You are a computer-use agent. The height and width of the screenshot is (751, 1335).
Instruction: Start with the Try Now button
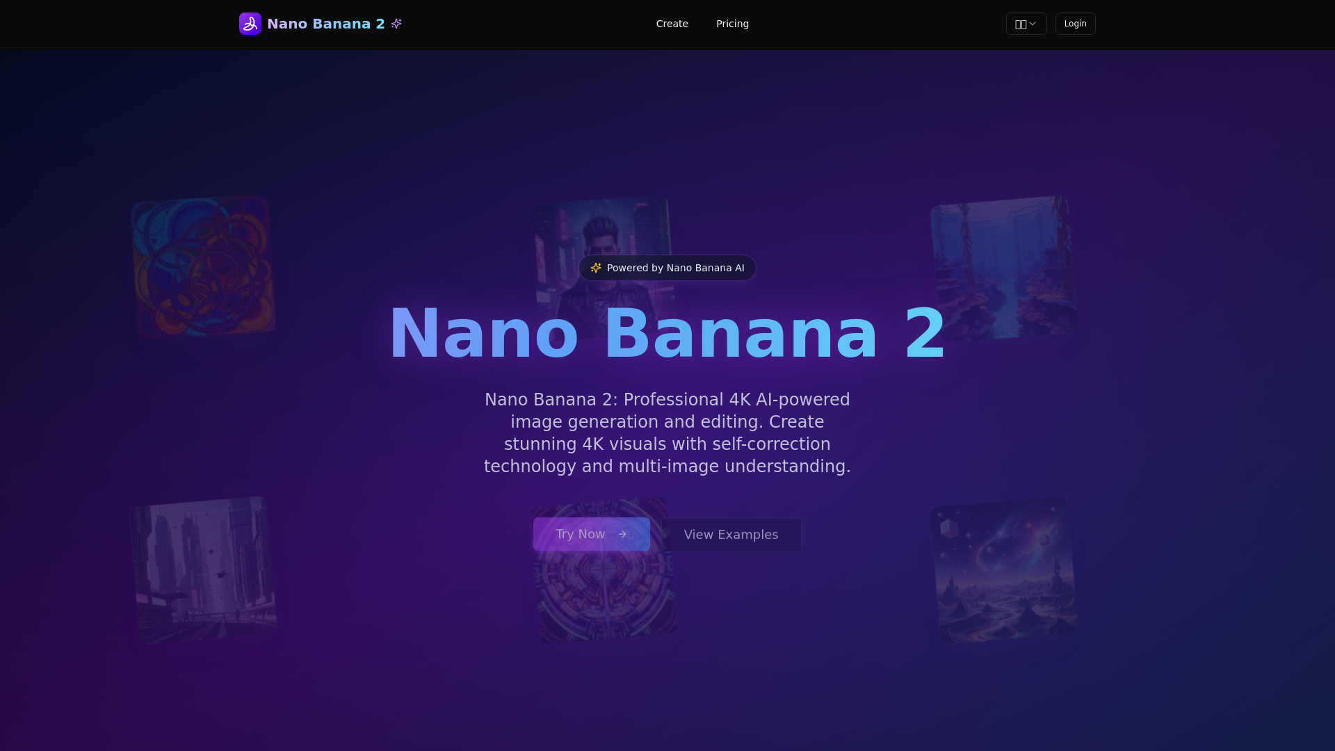(x=592, y=534)
